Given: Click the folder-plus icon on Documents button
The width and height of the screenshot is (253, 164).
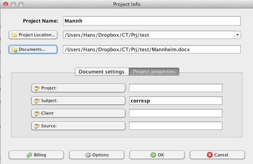Looking at the screenshot, I should point(14,50).
